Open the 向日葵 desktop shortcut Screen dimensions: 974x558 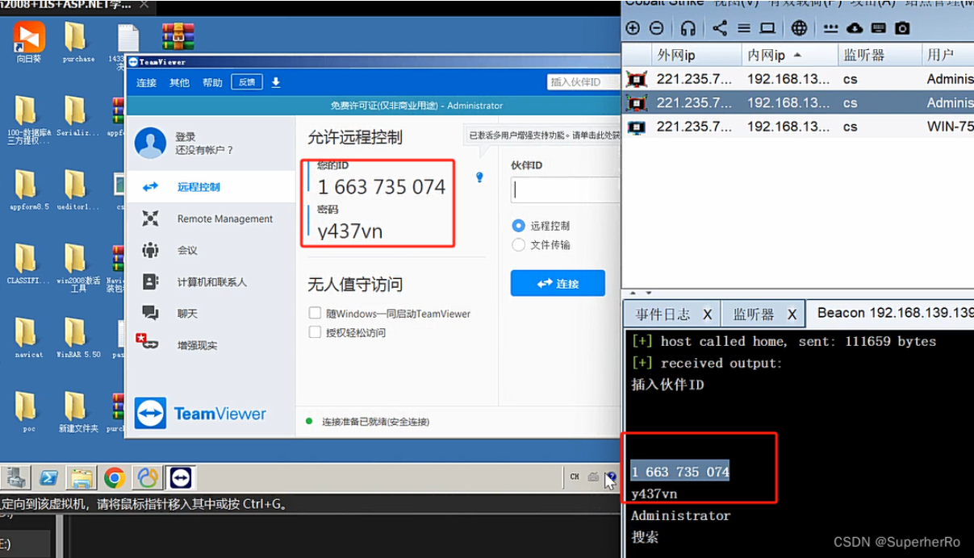[x=29, y=42]
